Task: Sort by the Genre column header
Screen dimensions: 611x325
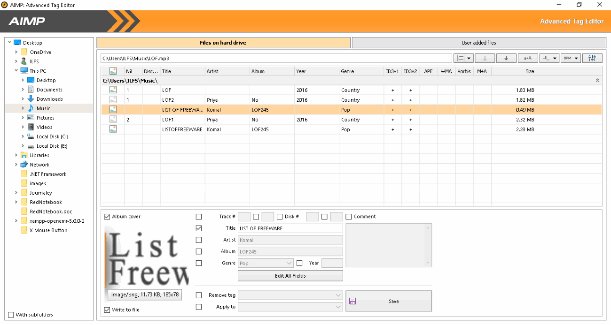Action: coord(361,71)
